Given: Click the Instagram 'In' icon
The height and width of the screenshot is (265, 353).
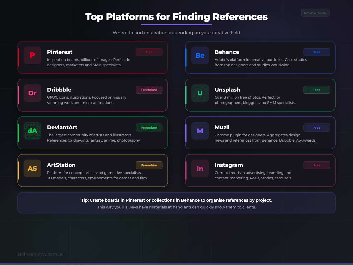Looking at the screenshot, I should (200, 168).
